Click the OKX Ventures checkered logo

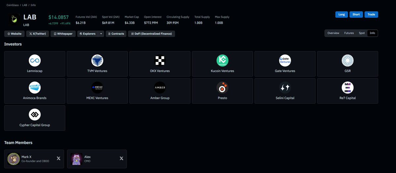pos(160,60)
